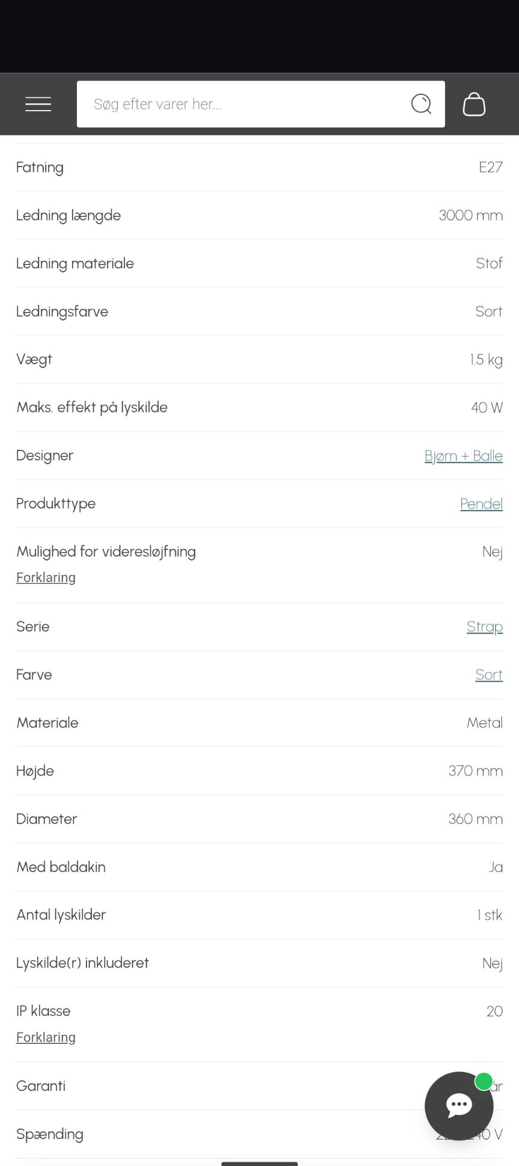519x1166 pixels.
Task: Show Forklaring for IP klasse
Action: (46, 1037)
